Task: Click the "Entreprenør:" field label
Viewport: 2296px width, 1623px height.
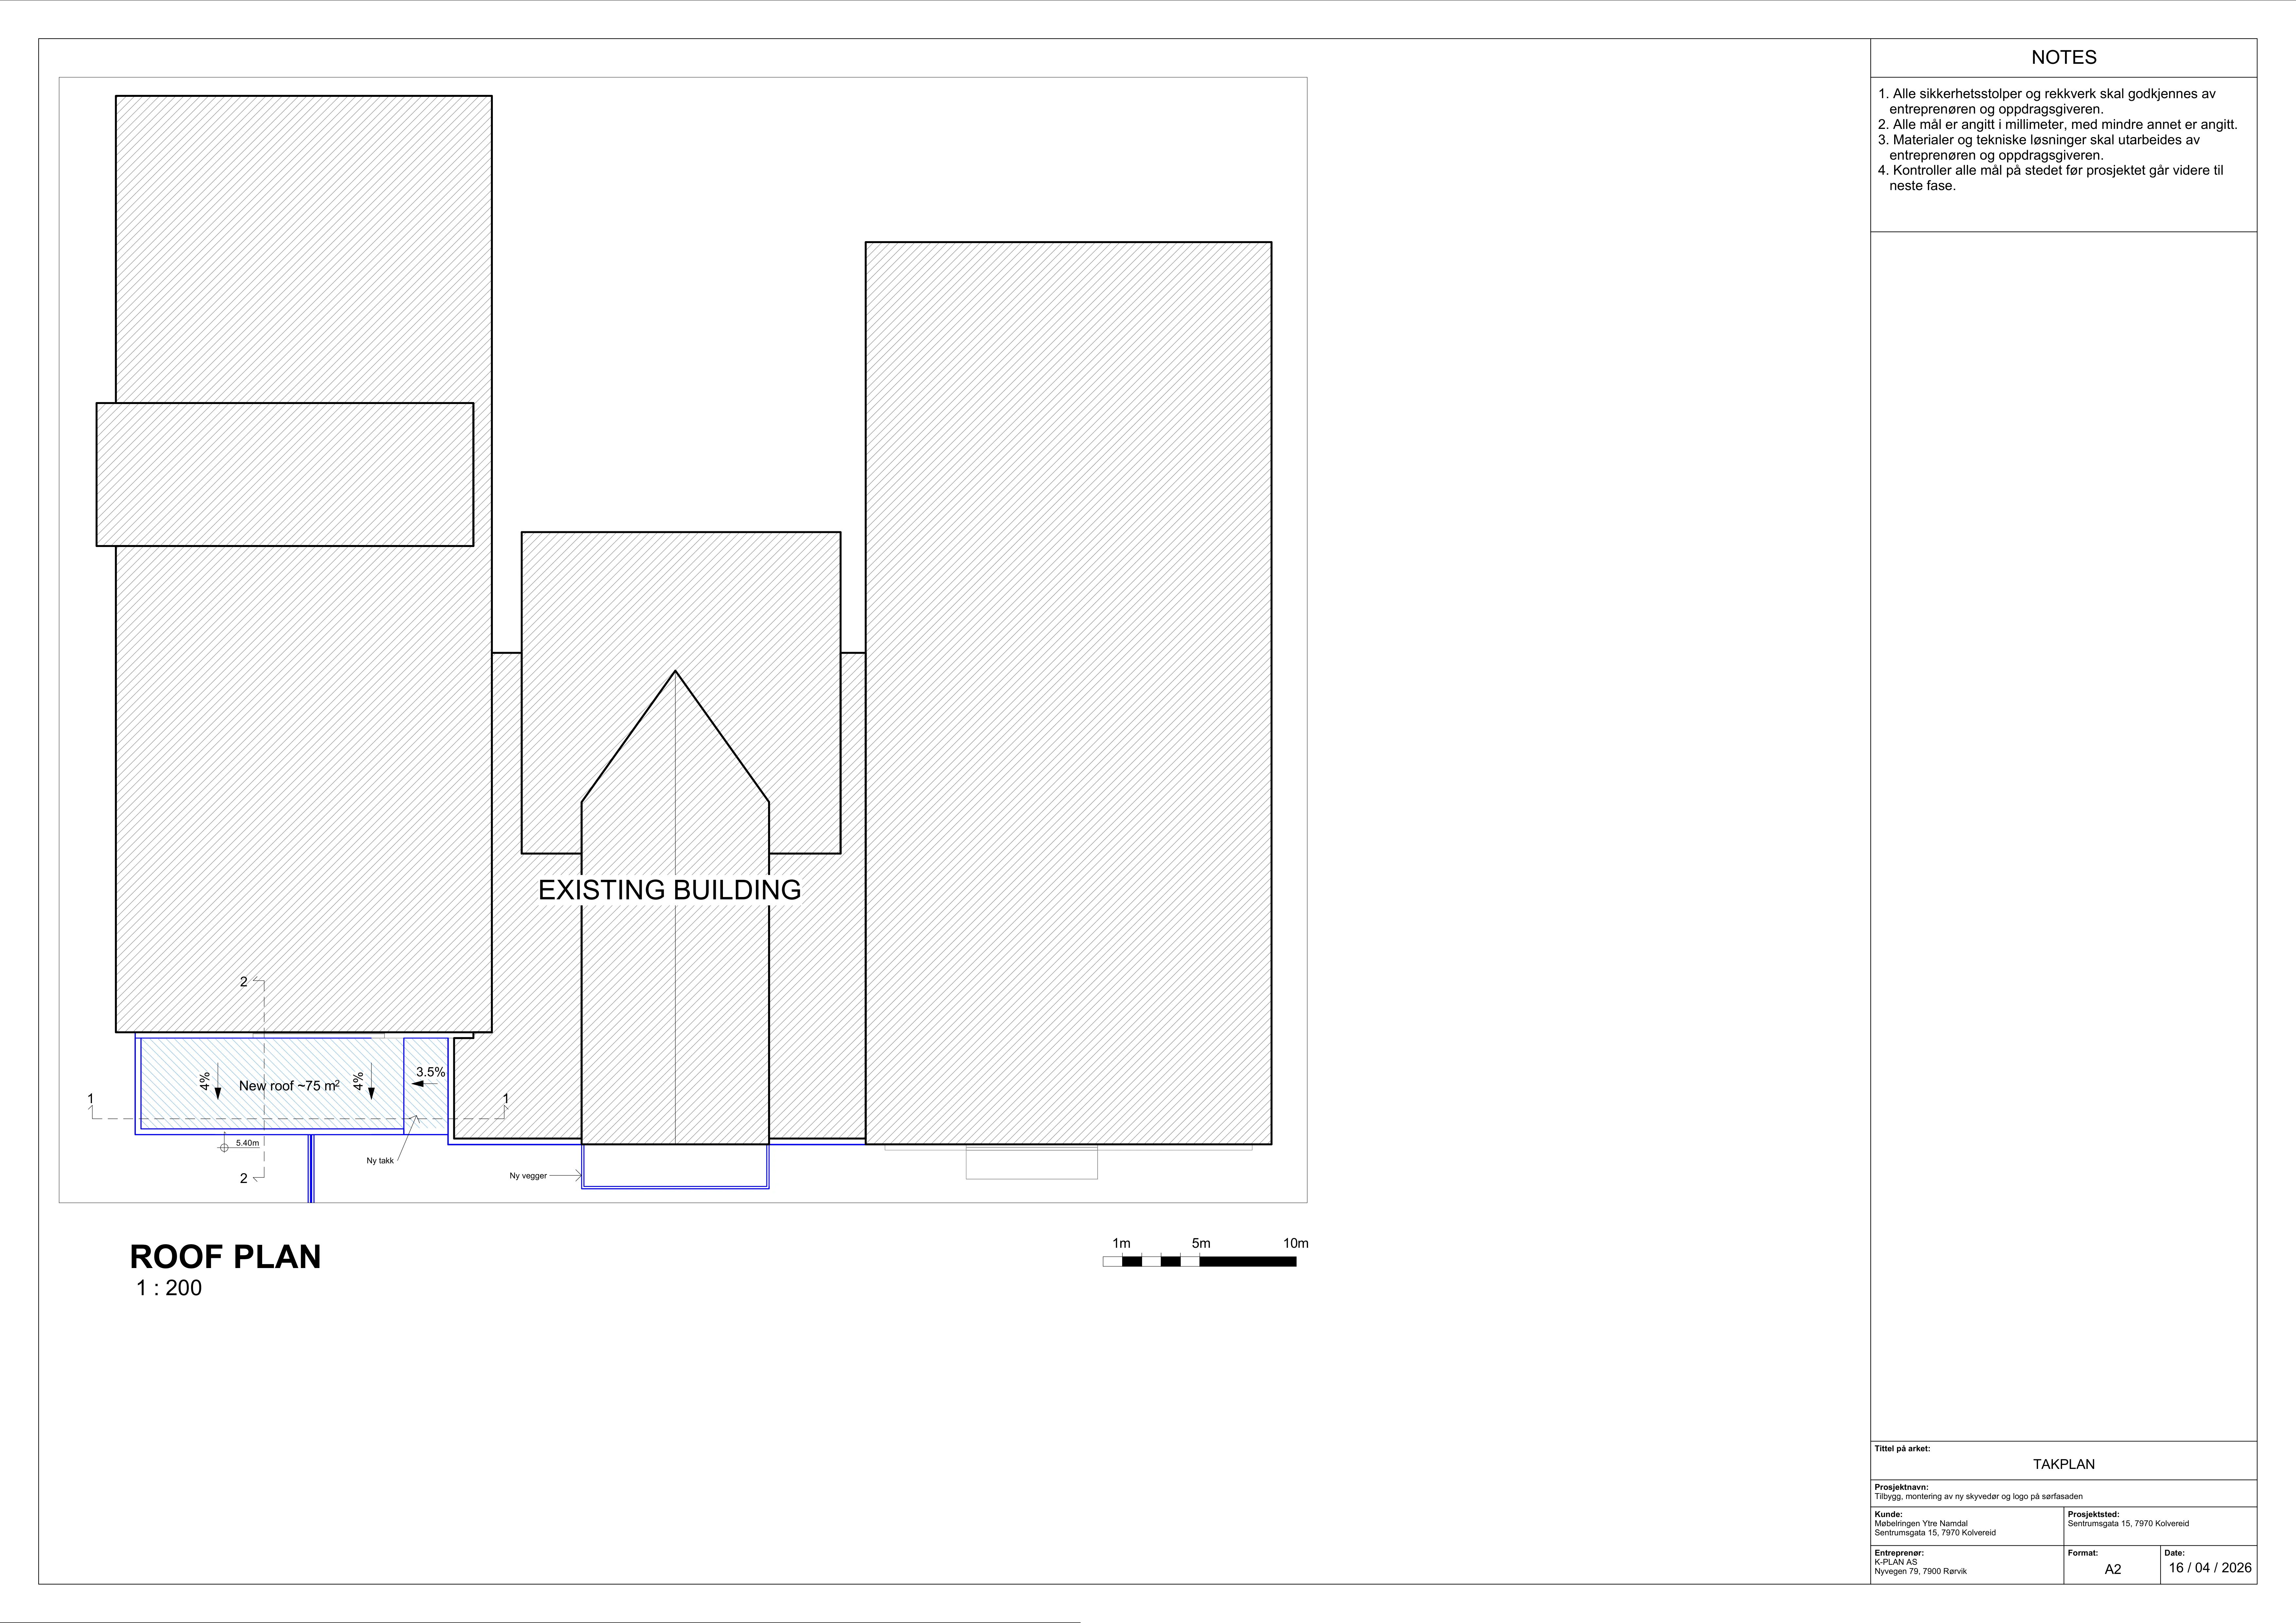Action: click(x=1899, y=1553)
